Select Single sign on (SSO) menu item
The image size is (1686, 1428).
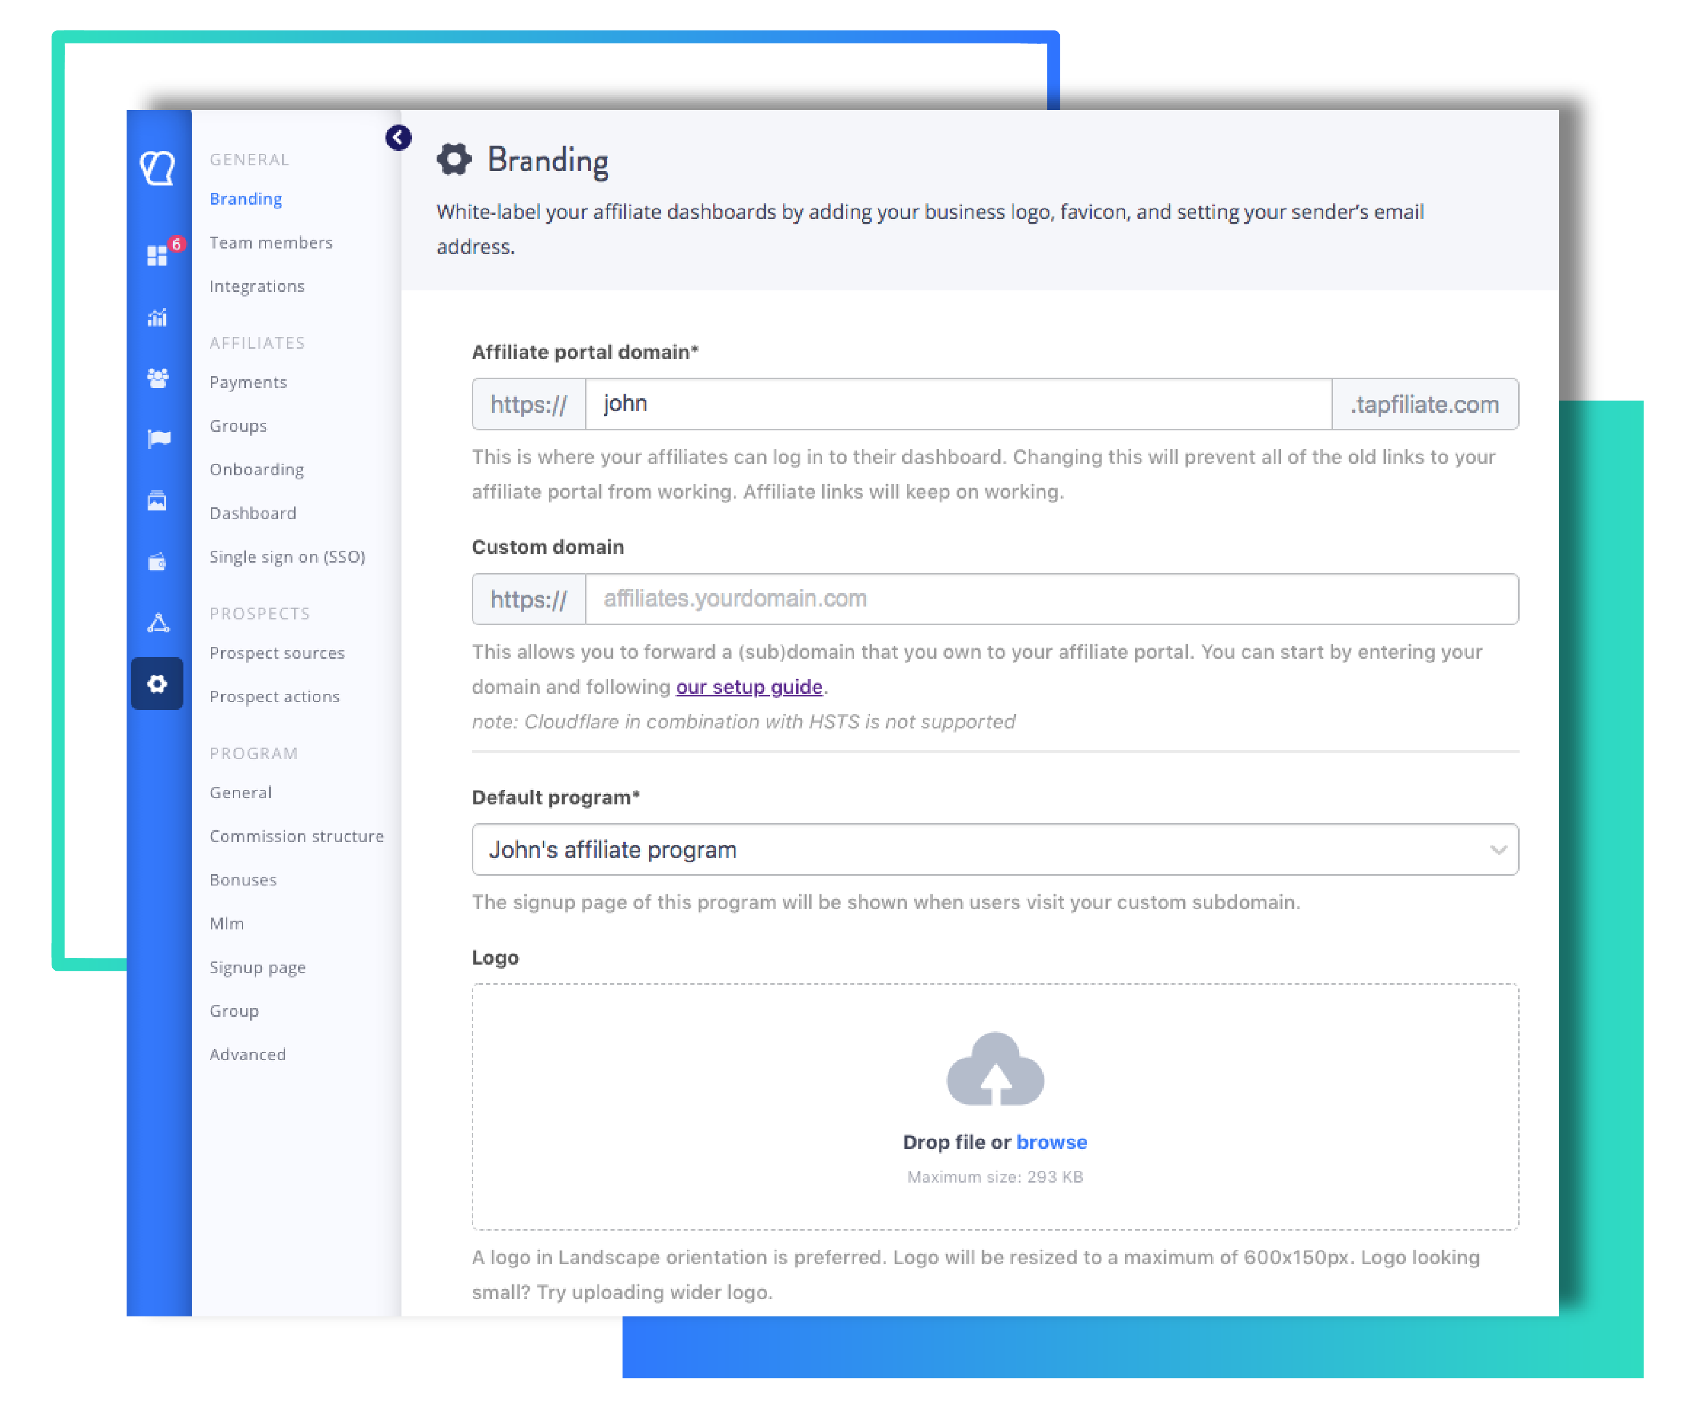tap(287, 557)
